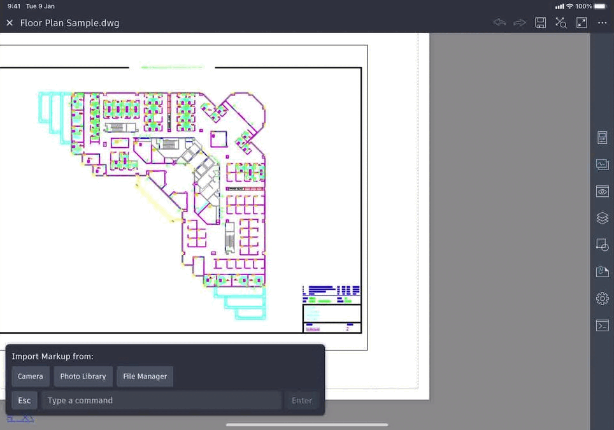The width and height of the screenshot is (614, 430).
Task: Toggle drawing visibility with the eye icon
Action: point(601,191)
